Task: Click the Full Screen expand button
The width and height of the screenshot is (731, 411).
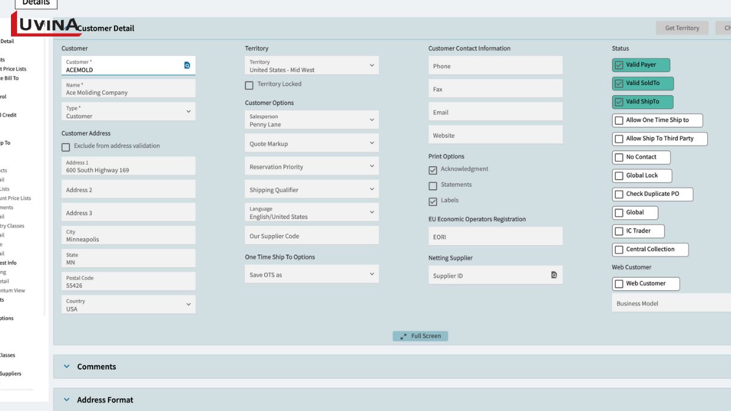Action: point(420,336)
